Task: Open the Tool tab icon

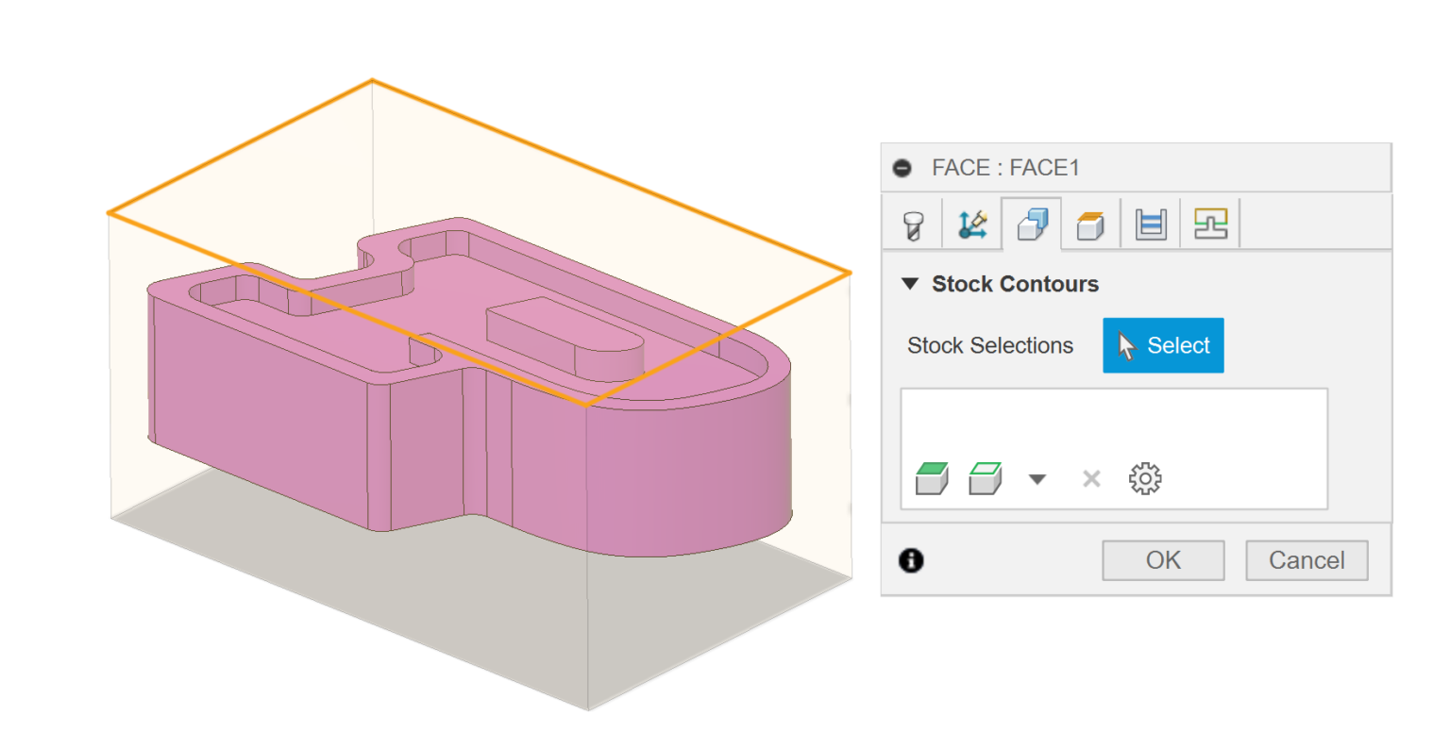Action: pos(912,224)
